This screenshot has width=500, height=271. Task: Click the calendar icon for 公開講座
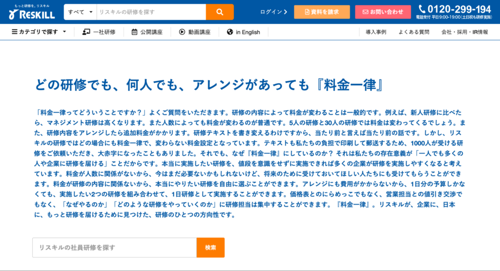[x=134, y=32]
